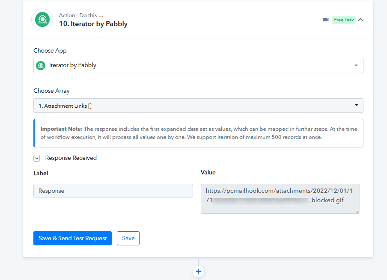The height and width of the screenshot is (280, 387).
Task: Click the Free Task badge
Action: pyautogui.click(x=344, y=20)
